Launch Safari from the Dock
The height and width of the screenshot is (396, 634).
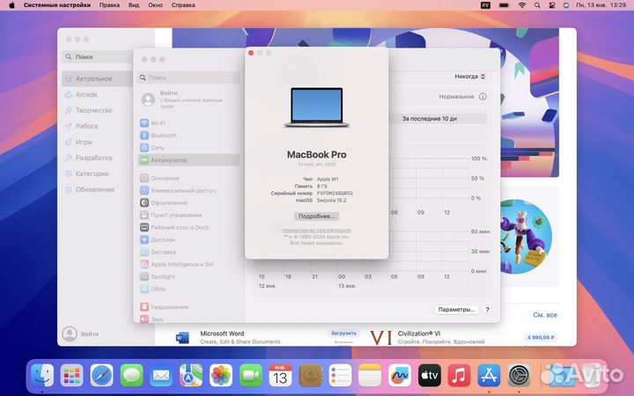pyautogui.click(x=102, y=376)
